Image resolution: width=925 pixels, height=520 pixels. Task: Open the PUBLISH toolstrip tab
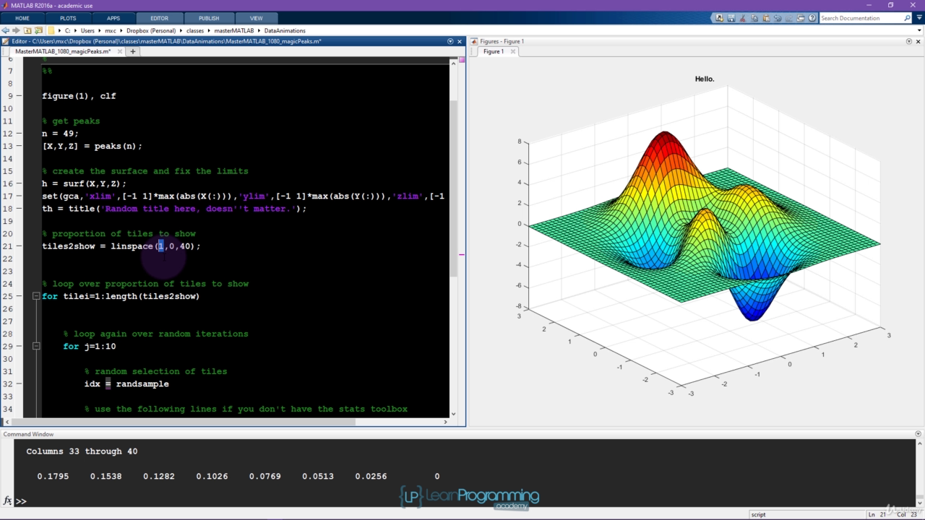click(x=209, y=18)
